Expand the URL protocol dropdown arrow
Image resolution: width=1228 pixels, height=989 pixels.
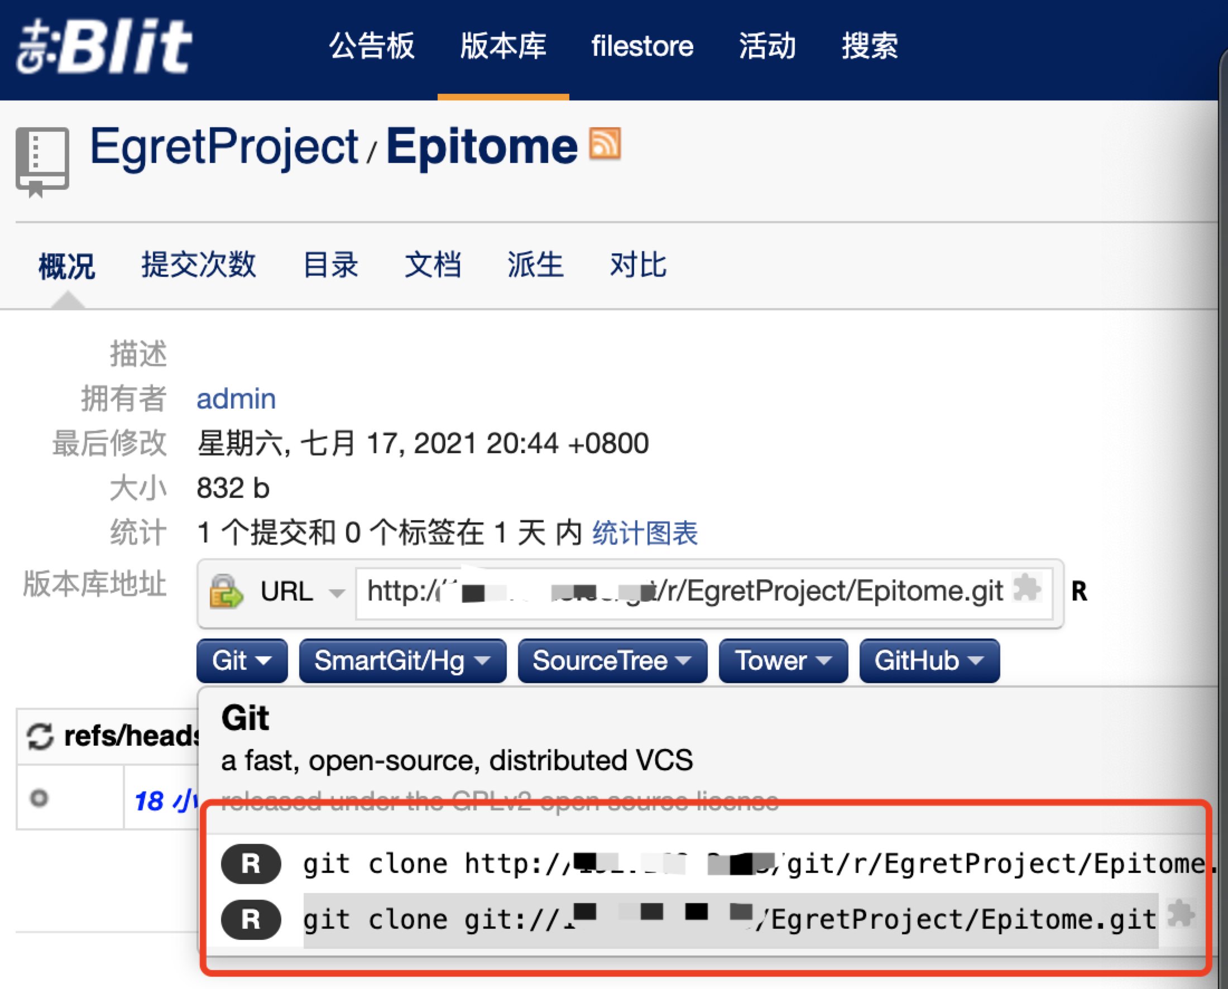point(337,593)
